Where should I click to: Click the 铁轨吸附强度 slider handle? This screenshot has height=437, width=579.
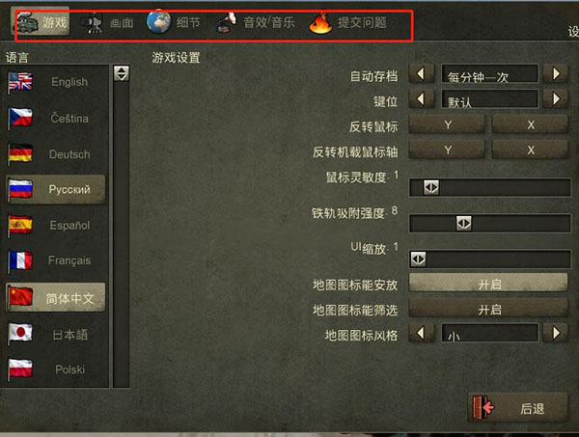[x=463, y=223]
